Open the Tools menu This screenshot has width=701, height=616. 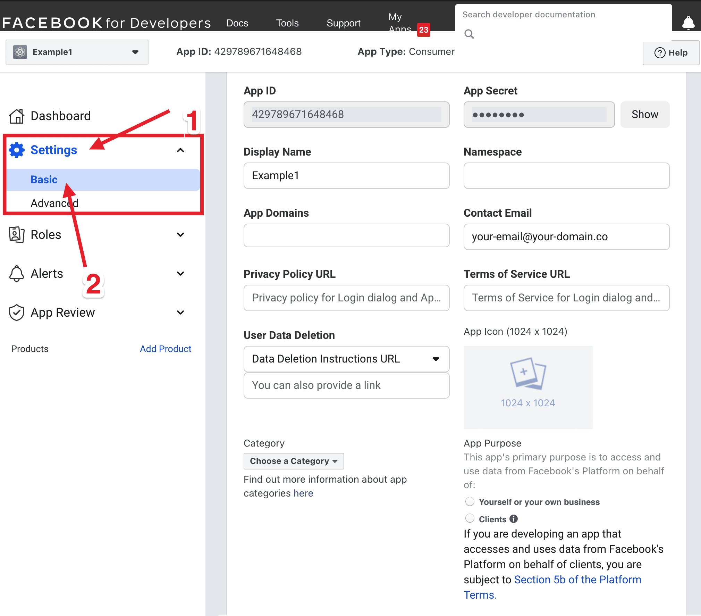pos(287,23)
